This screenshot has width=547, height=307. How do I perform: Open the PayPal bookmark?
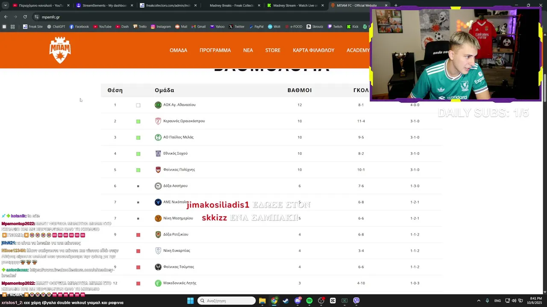point(256,26)
